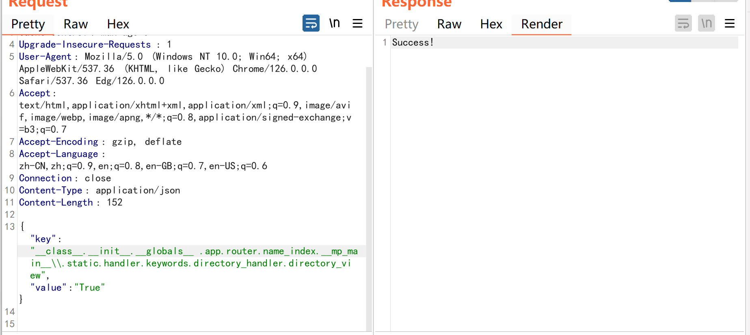Switch to Hex tab in Request panel
Viewport: 750px width, 335px height.
[x=118, y=24]
